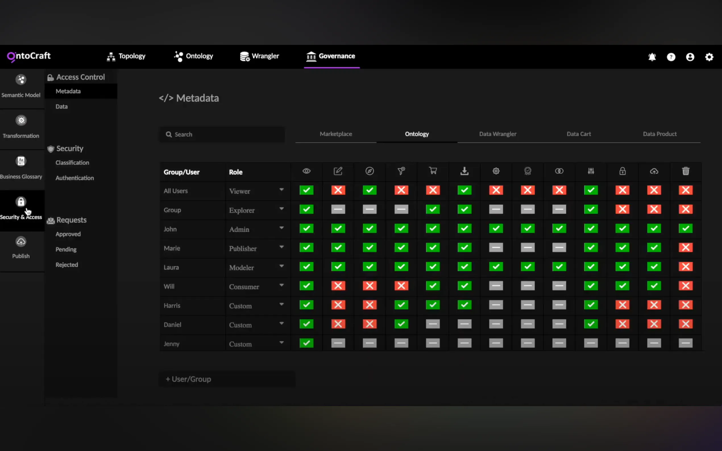The image size is (722, 451).
Task: Open the Wrangler top navigation item
Action: [x=259, y=56]
